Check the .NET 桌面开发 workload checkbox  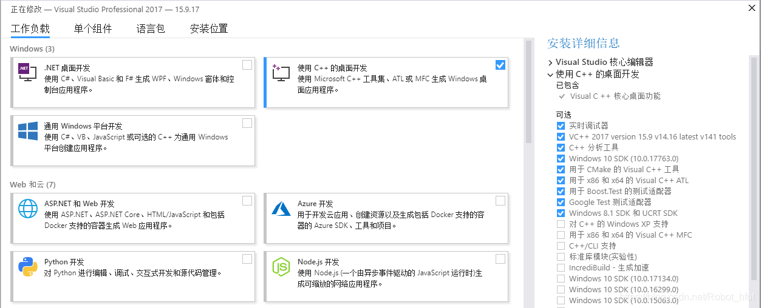(247, 65)
